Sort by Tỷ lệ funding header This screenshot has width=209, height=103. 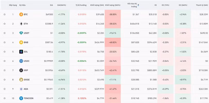[81, 5]
